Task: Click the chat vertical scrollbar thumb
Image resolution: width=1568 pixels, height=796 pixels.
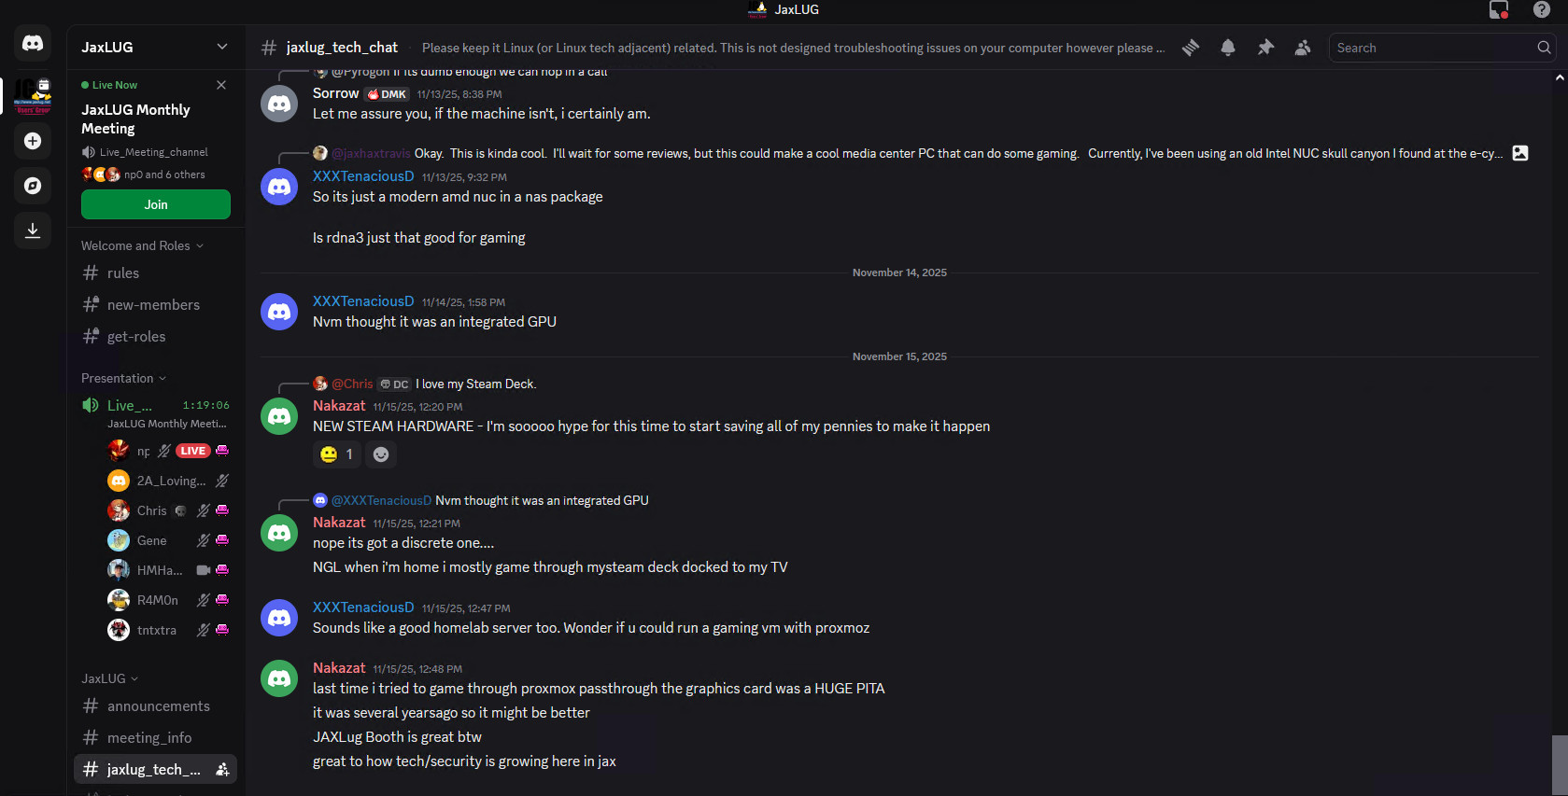Action: point(1559,764)
